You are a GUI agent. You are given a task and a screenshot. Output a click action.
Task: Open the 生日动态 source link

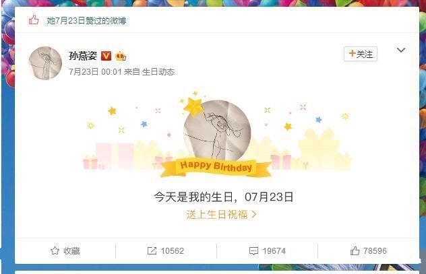158,72
